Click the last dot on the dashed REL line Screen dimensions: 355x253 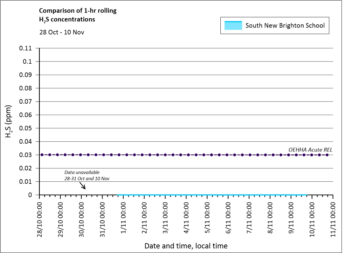coord(327,155)
